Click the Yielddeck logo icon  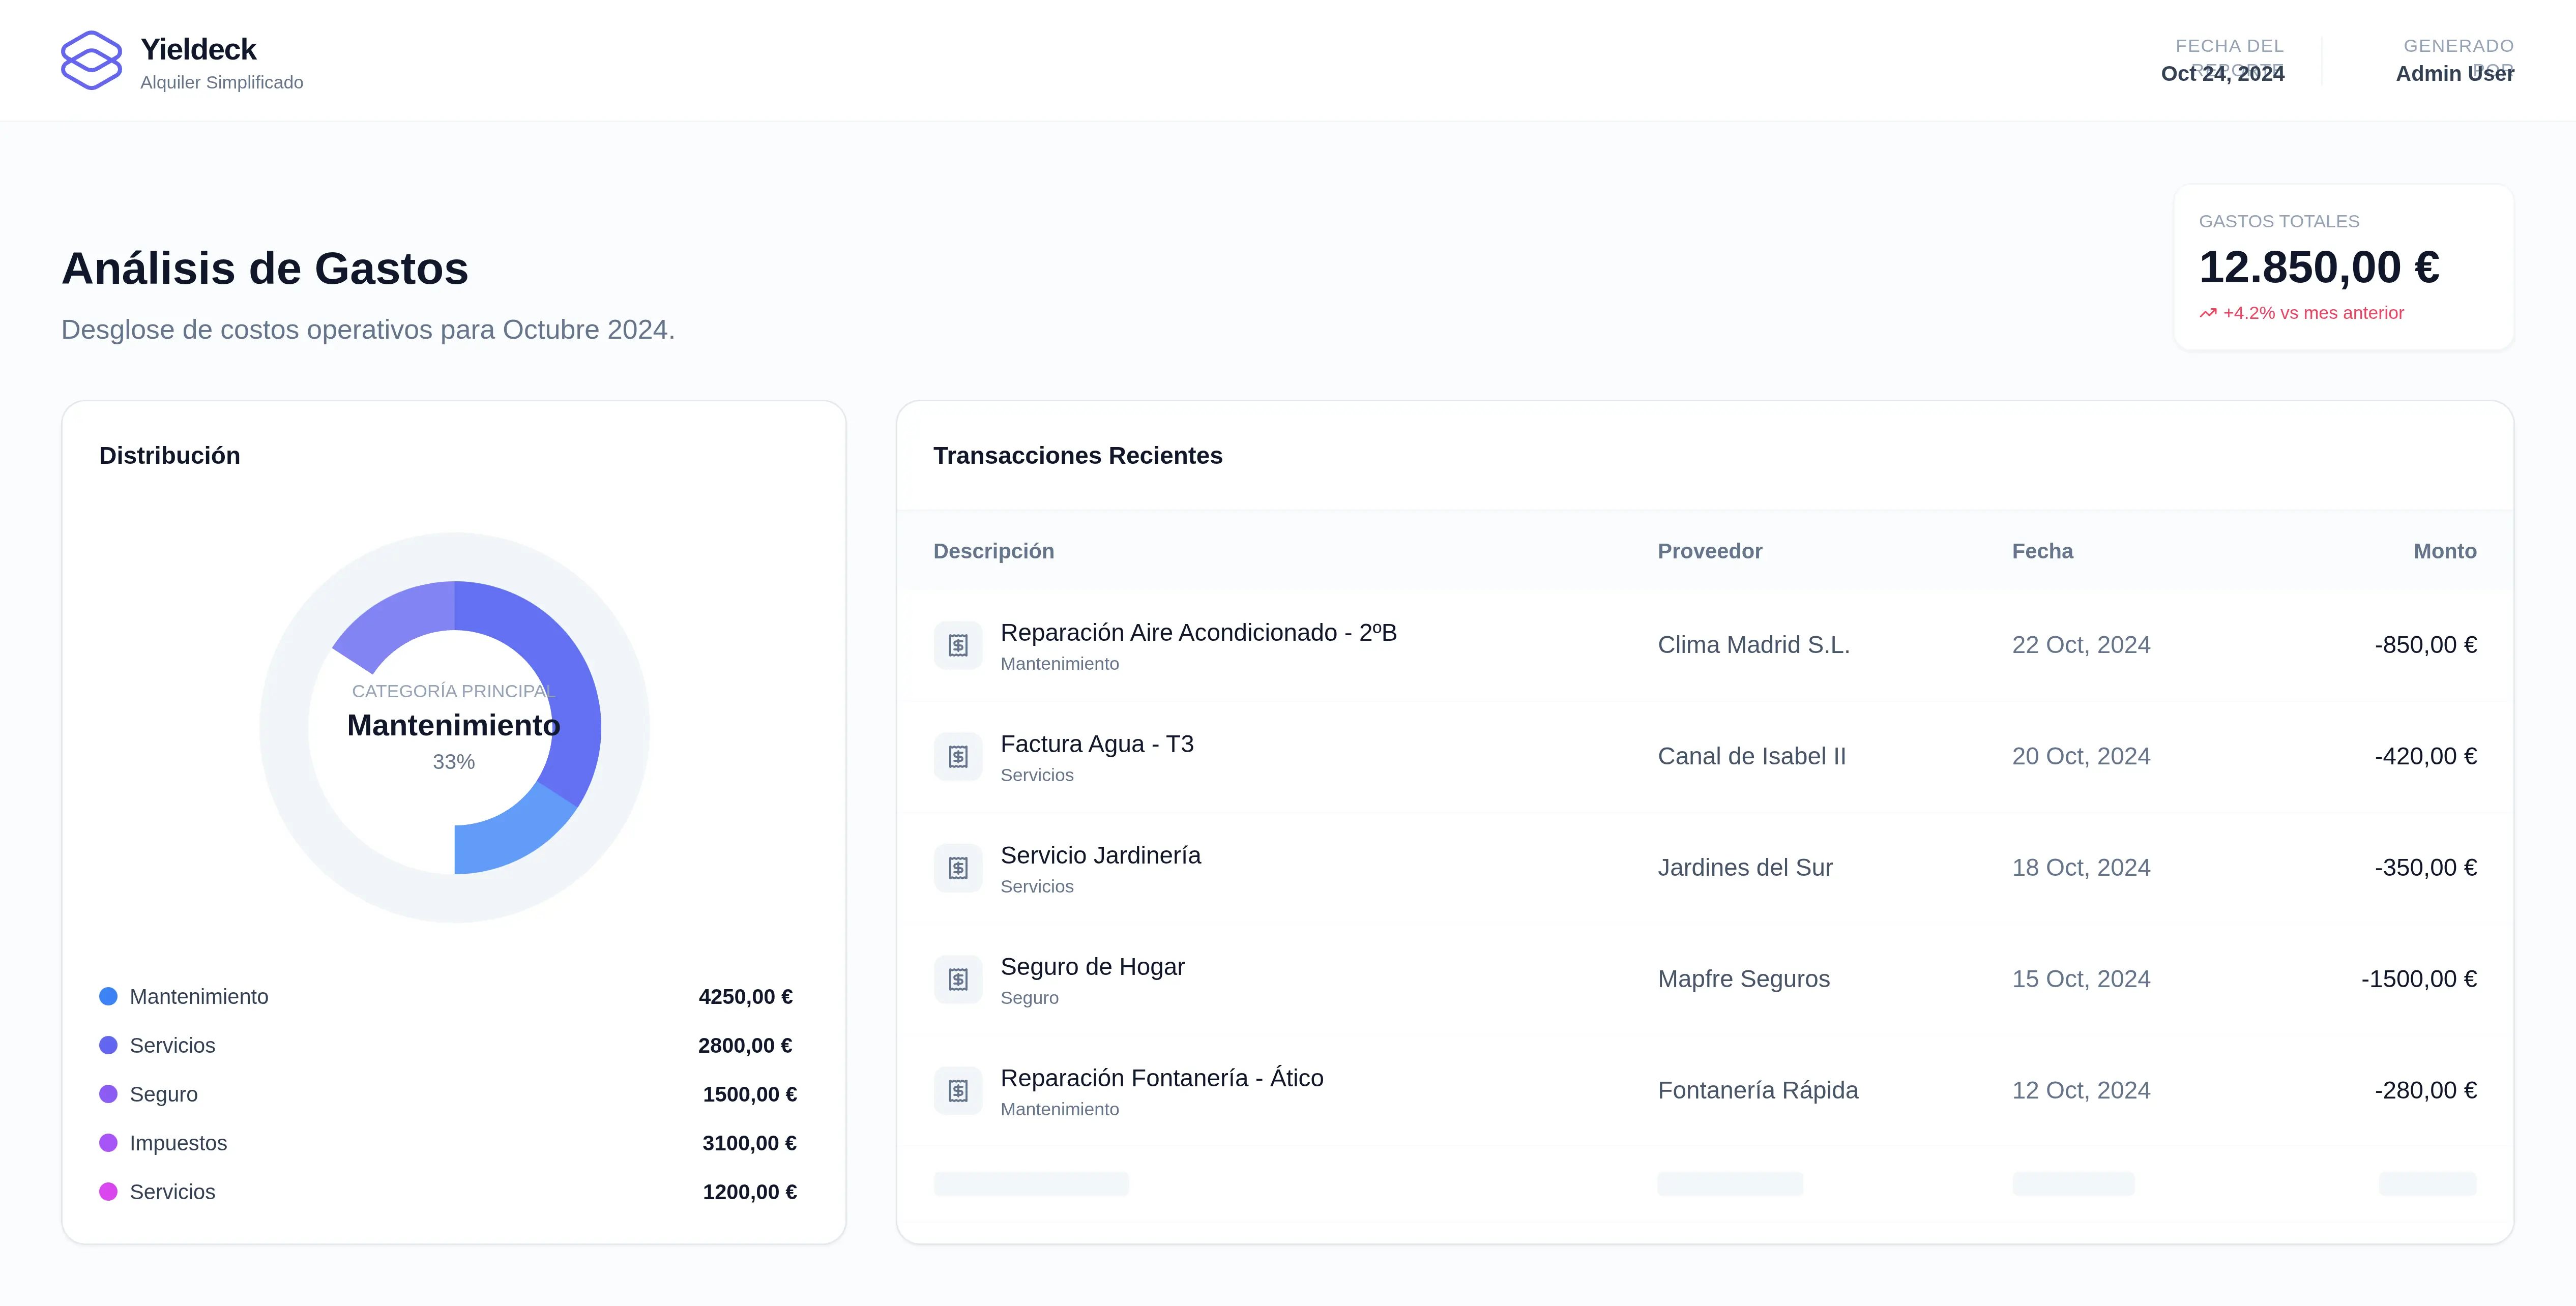click(x=91, y=60)
